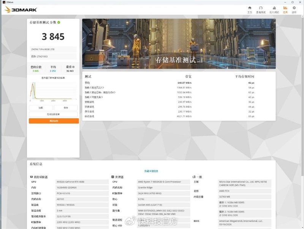
Task: Click the drive name ZHITAI TiPro9000 2TB
Action: pos(53,49)
